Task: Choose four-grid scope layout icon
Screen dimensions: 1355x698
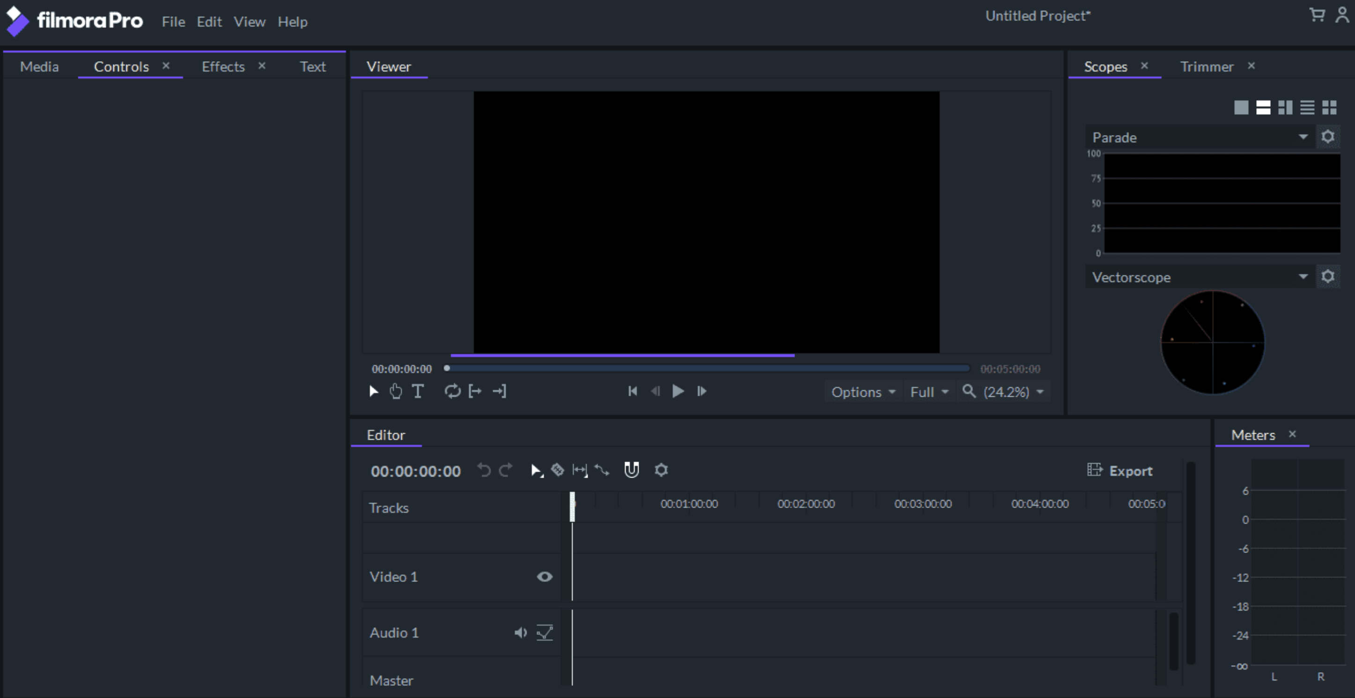Action: pos(1330,107)
